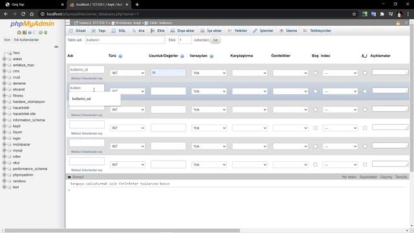This screenshot has height=233, width=414.
Task: Open the INT type dropdown for kullanici_id
Action: [127, 73]
